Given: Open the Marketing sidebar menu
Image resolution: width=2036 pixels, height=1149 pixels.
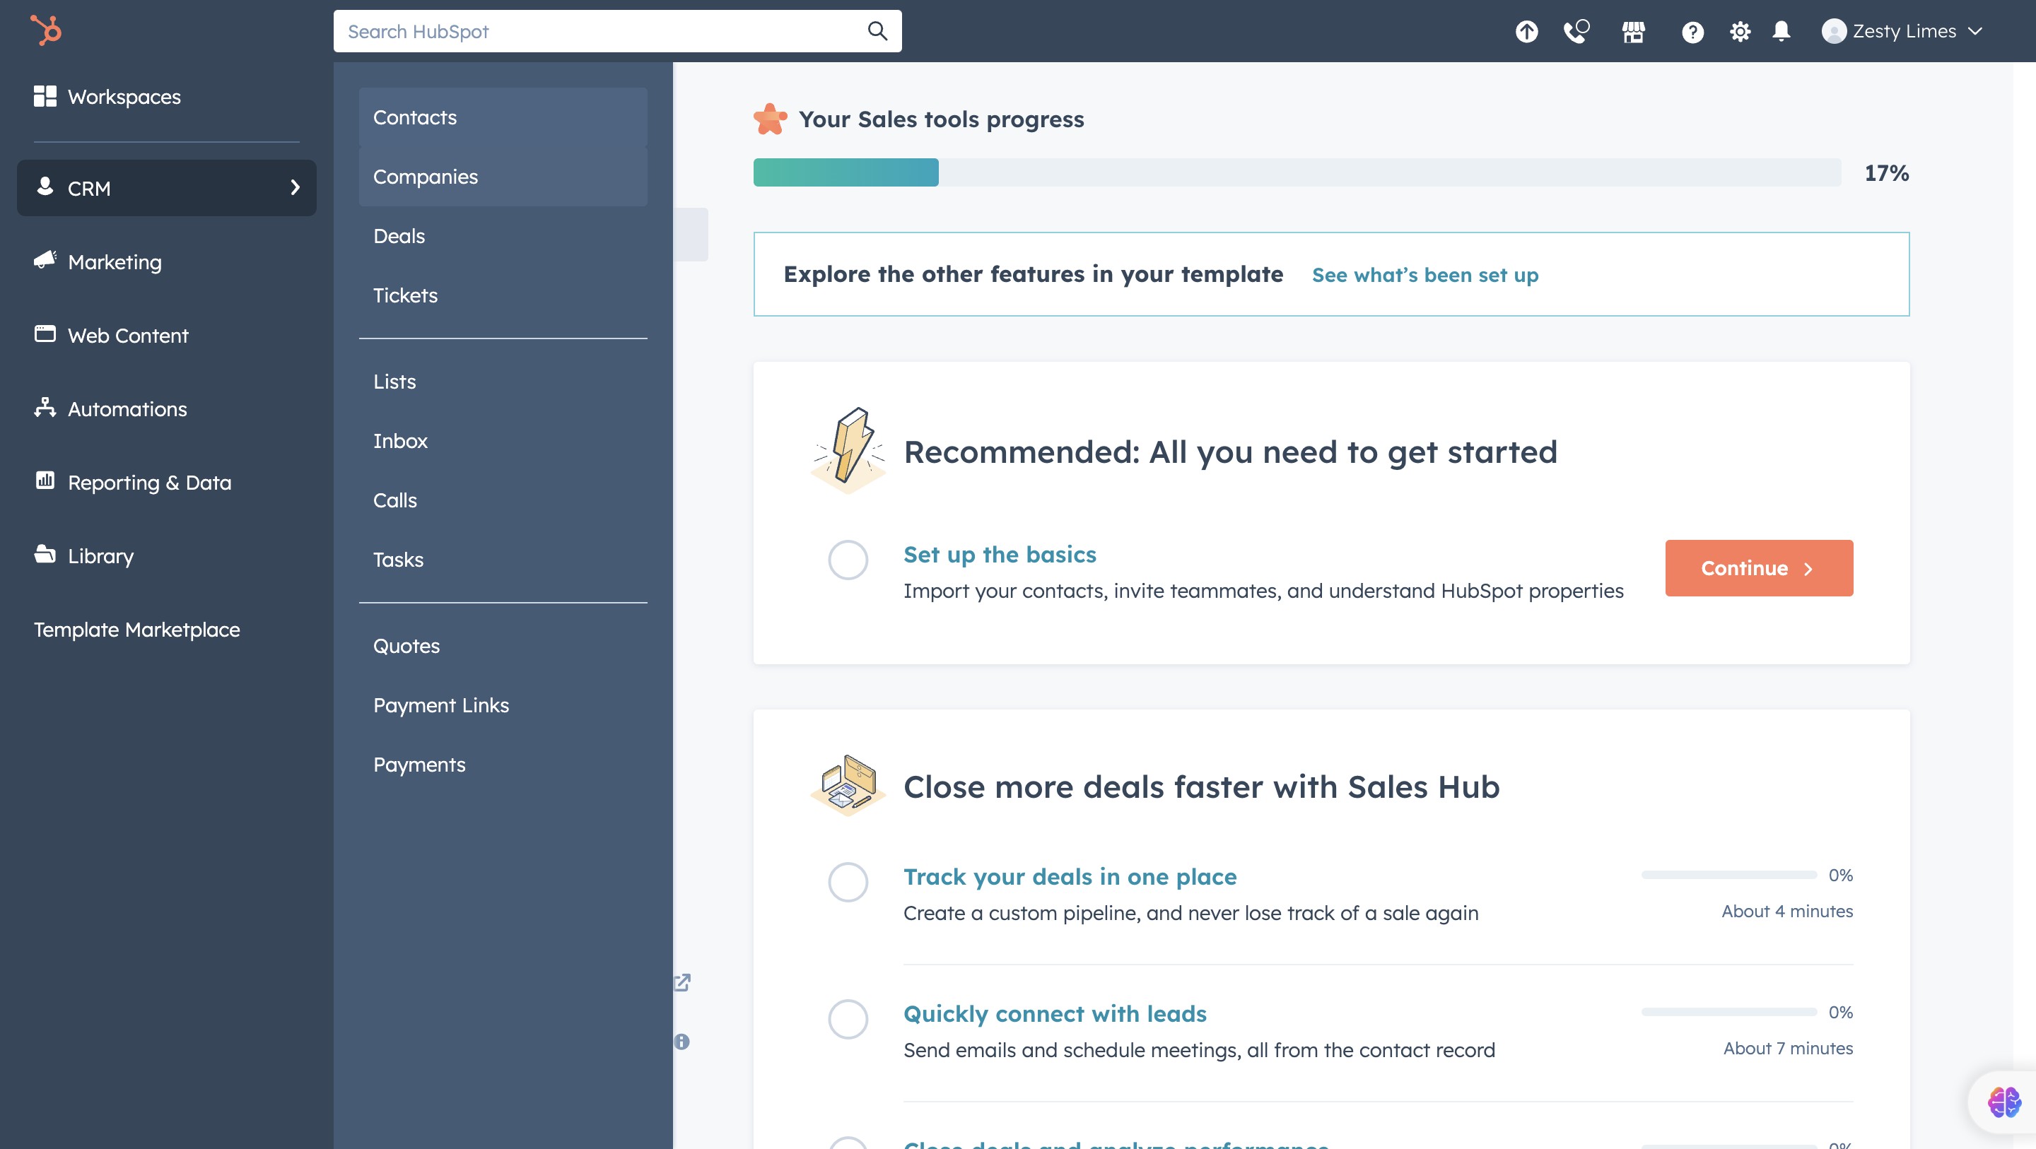Looking at the screenshot, I should (x=115, y=261).
